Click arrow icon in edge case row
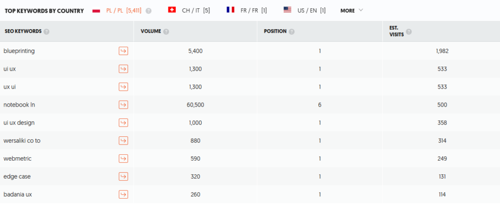500x204 pixels. pyautogui.click(x=123, y=177)
